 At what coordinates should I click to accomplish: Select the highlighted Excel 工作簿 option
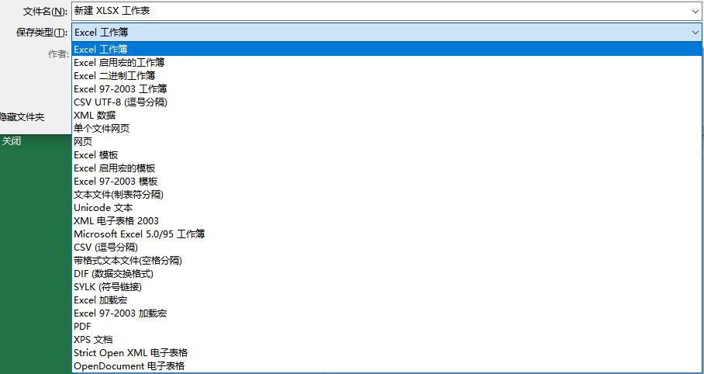tap(387, 49)
